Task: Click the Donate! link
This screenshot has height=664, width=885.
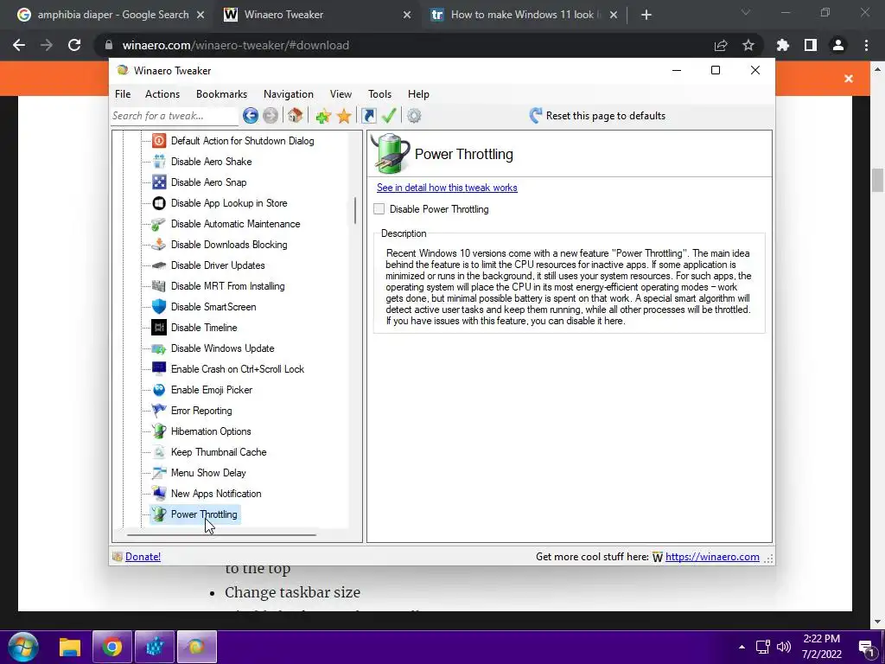Action: point(143,557)
